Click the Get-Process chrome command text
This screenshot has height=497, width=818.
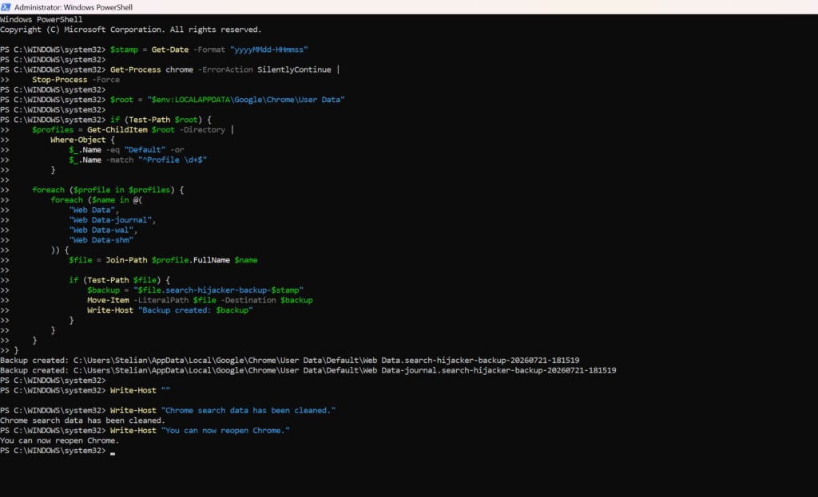[x=152, y=70]
